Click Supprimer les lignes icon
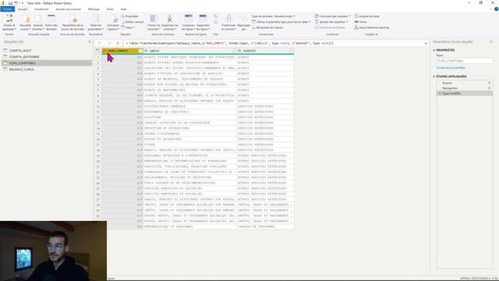Image resolution: width=499 pixels, height=281 pixels. (203, 19)
